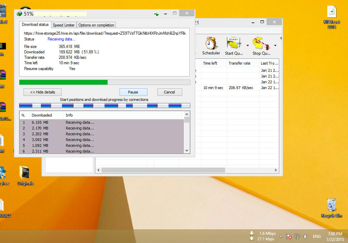Open the Action Center flag tray icon
Screen dimensions: 348x243
click(x=289, y=236)
